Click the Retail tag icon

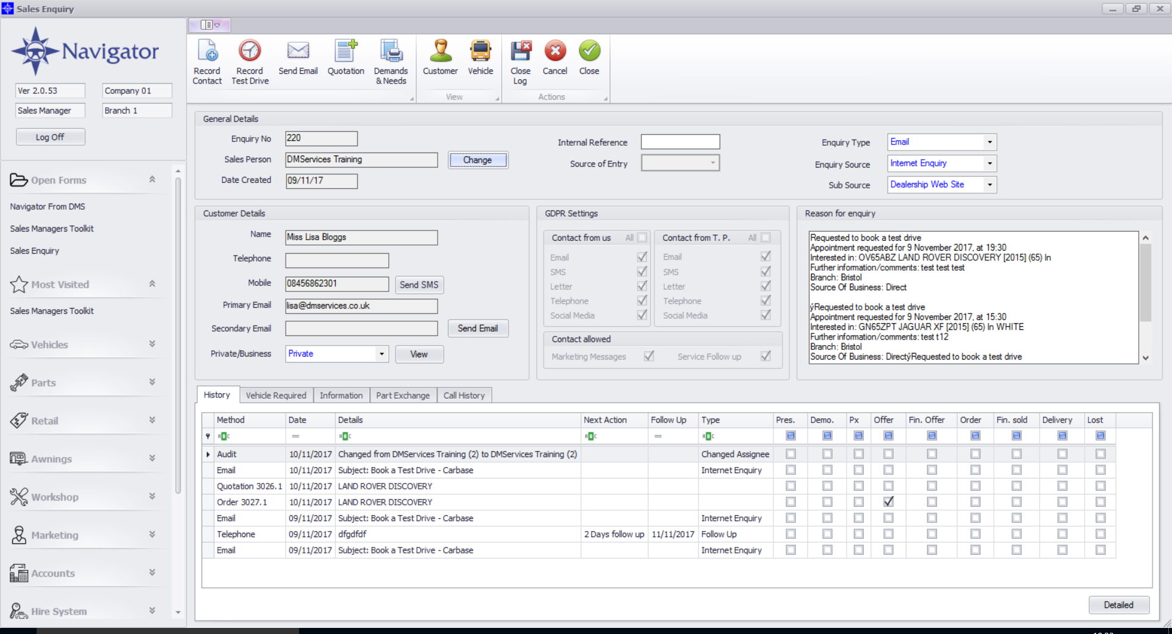tap(19, 420)
